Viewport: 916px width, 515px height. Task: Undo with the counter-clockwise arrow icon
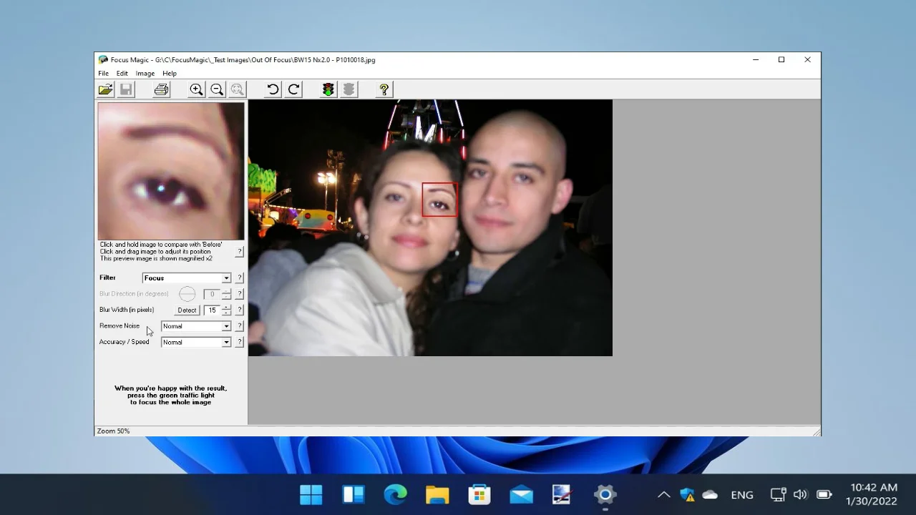(x=273, y=89)
